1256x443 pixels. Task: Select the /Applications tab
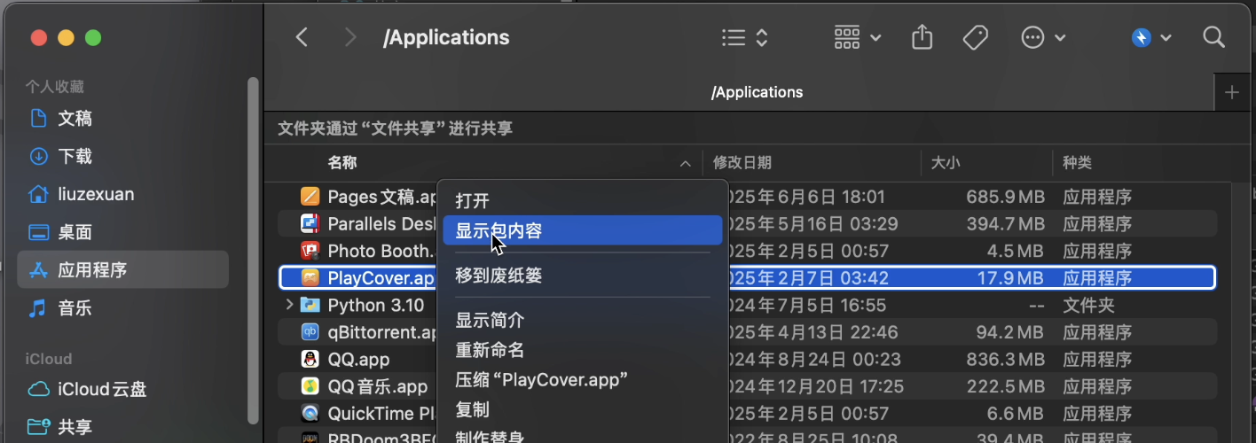click(x=757, y=92)
